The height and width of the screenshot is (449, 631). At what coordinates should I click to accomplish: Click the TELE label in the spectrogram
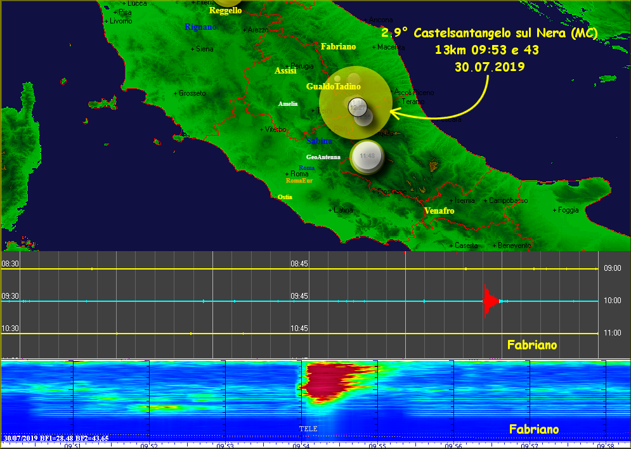pos(308,429)
